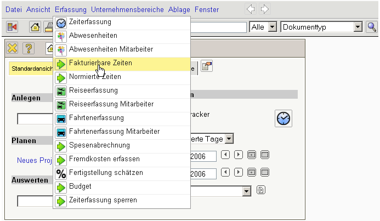Viewport: 380px width, 221px height.
Task: Click the edit icon beside the view tabs
Action: click(207, 67)
